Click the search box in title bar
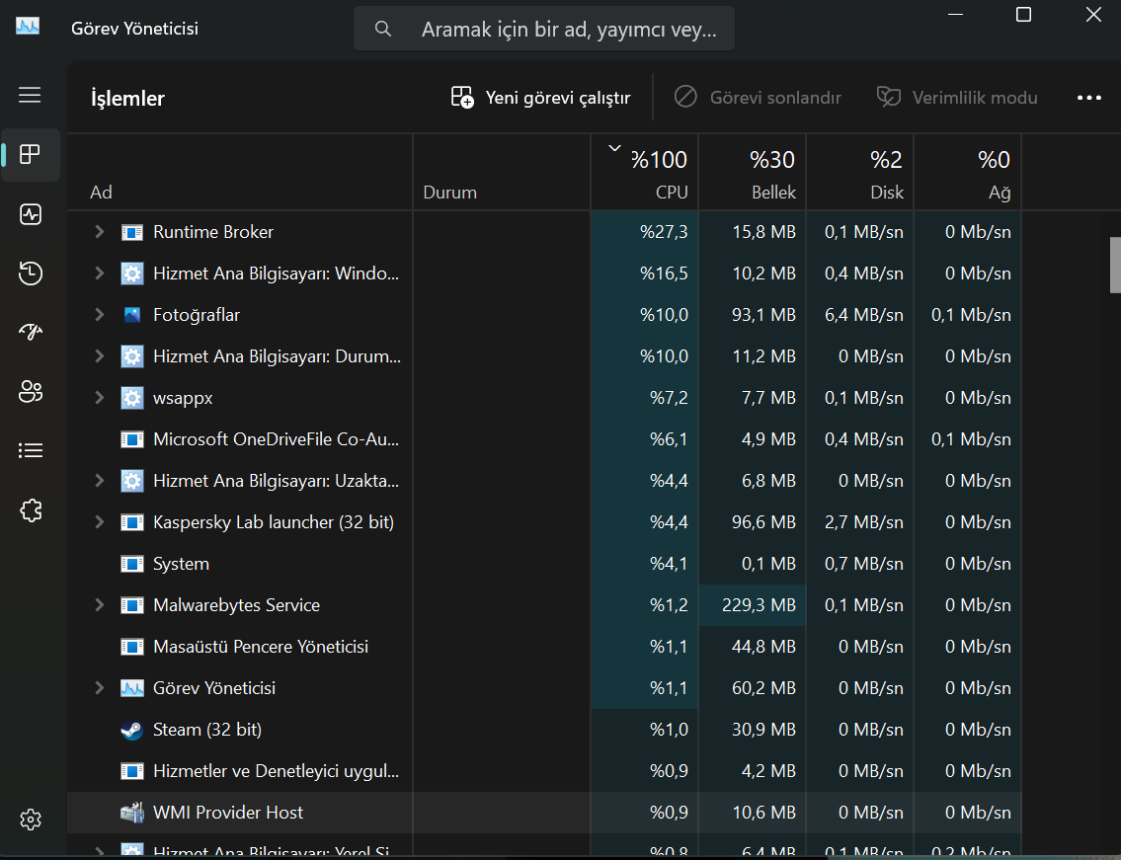The height and width of the screenshot is (860, 1121). pyautogui.click(x=544, y=29)
